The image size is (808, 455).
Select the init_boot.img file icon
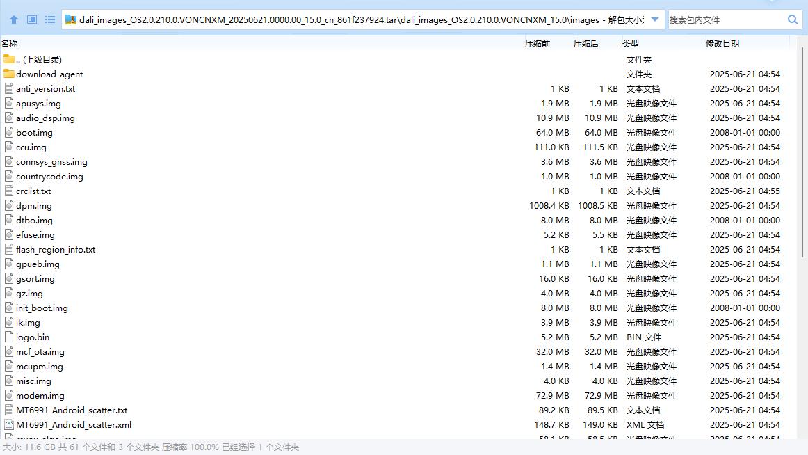pyautogui.click(x=9, y=308)
